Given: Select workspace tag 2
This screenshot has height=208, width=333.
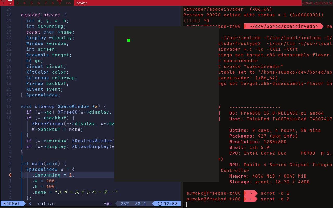Looking at the screenshot, I should [10, 3].
